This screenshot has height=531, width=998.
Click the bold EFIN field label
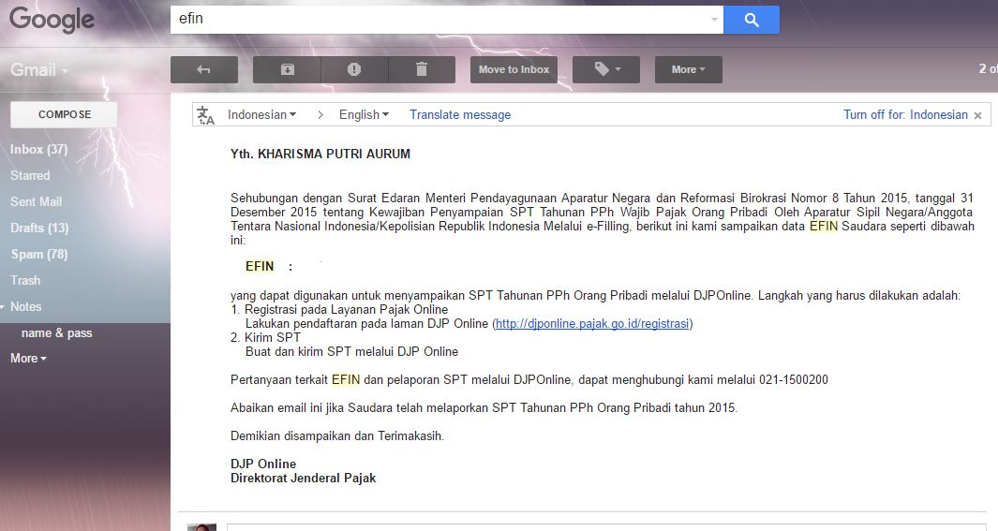pos(260,267)
